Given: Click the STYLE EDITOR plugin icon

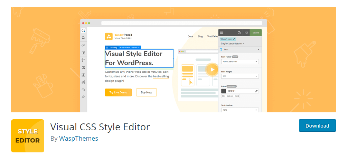Looking at the screenshot, I should point(28,136).
